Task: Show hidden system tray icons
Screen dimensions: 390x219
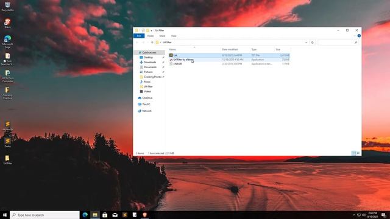Action: pyautogui.click(x=354, y=215)
